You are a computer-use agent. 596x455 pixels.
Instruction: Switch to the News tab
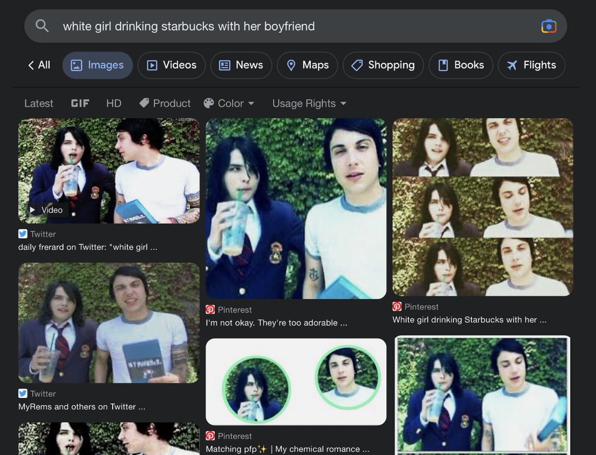click(x=241, y=65)
